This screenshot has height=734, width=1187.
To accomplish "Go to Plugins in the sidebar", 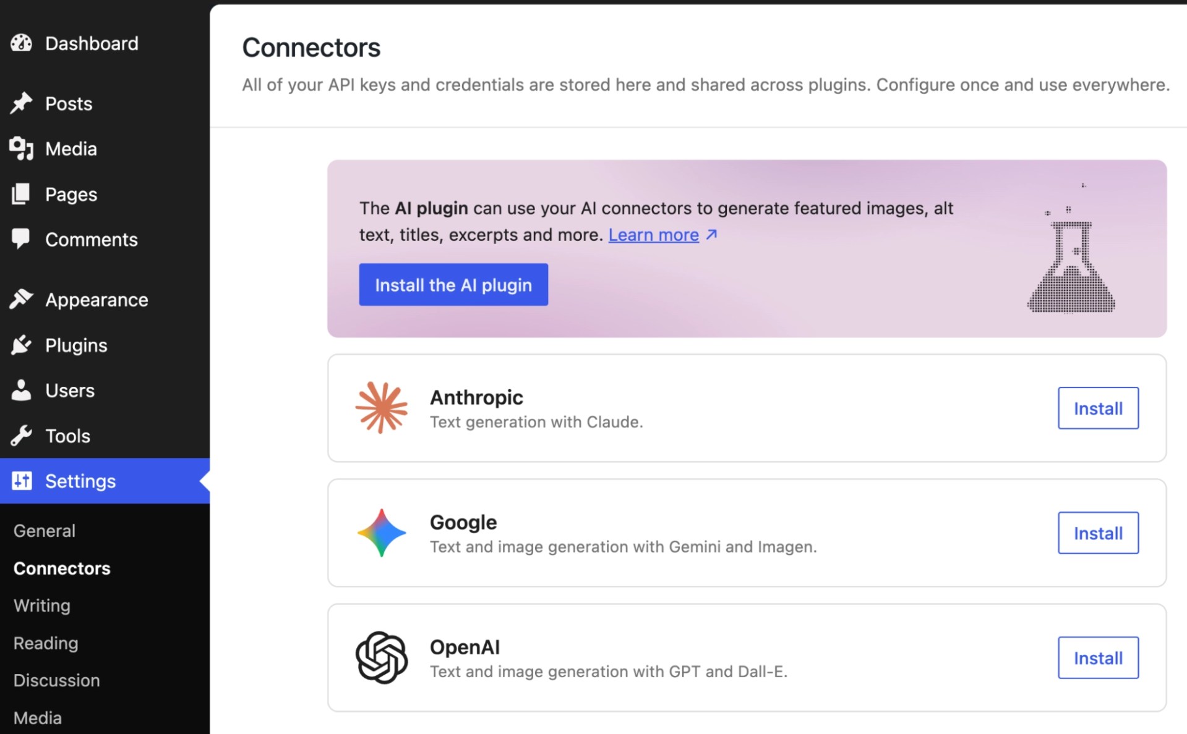I will pos(76,345).
